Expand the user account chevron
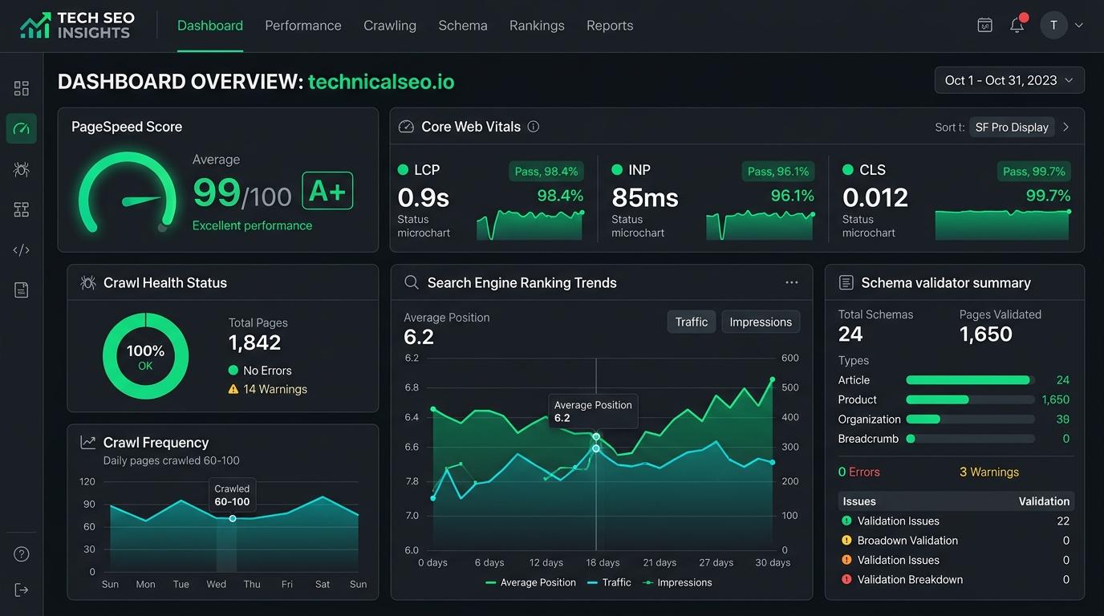Image resolution: width=1104 pixels, height=616 pixels. (1079, 25)
